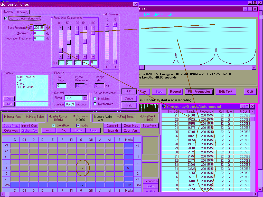
Task: Click the Base Frequency input field
Action: 39,28
